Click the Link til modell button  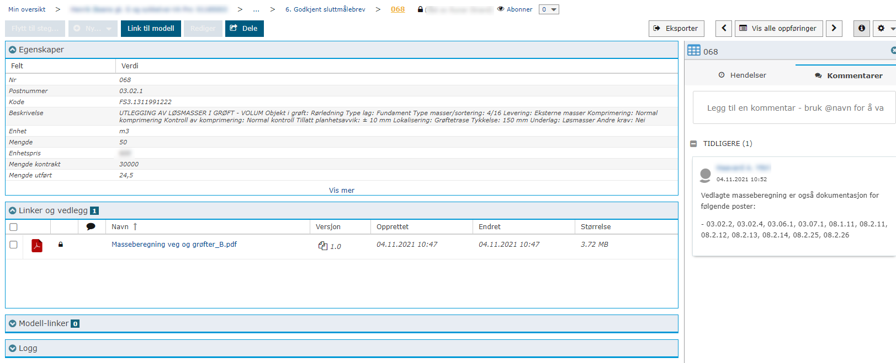click(x=151, y=29)
